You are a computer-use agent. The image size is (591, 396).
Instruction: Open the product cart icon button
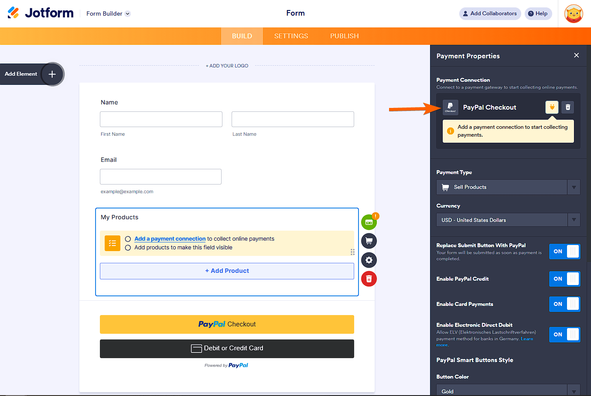pos(369,241)
